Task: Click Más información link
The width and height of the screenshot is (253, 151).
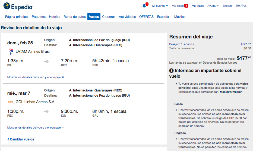Action: [x=231, y=92]
